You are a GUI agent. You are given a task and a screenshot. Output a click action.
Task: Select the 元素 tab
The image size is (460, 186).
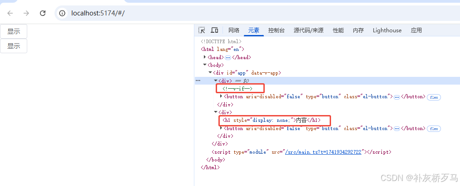254,30
